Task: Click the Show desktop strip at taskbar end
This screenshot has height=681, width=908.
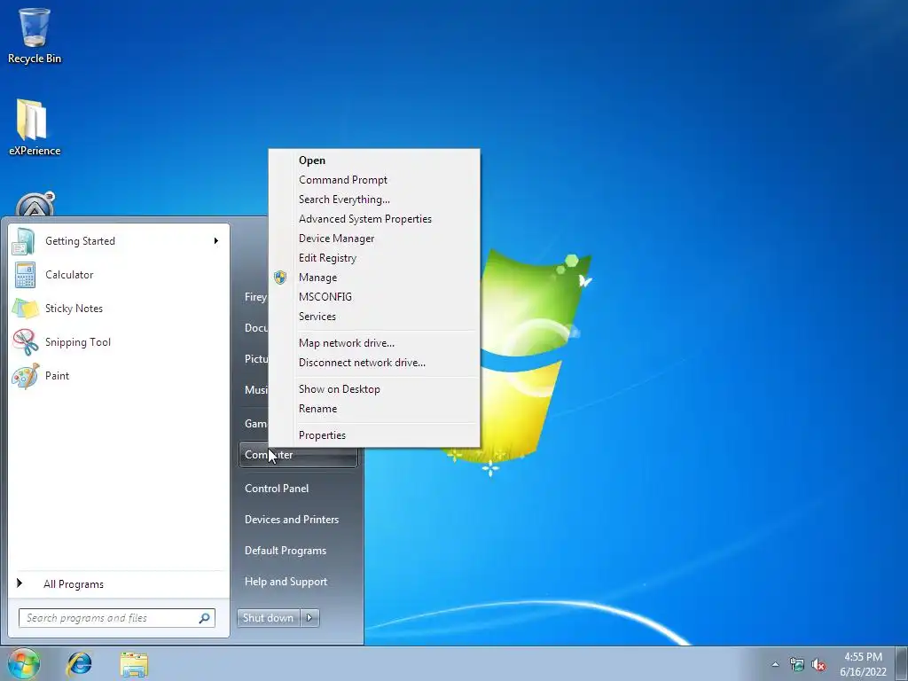Action: (902, 663)
